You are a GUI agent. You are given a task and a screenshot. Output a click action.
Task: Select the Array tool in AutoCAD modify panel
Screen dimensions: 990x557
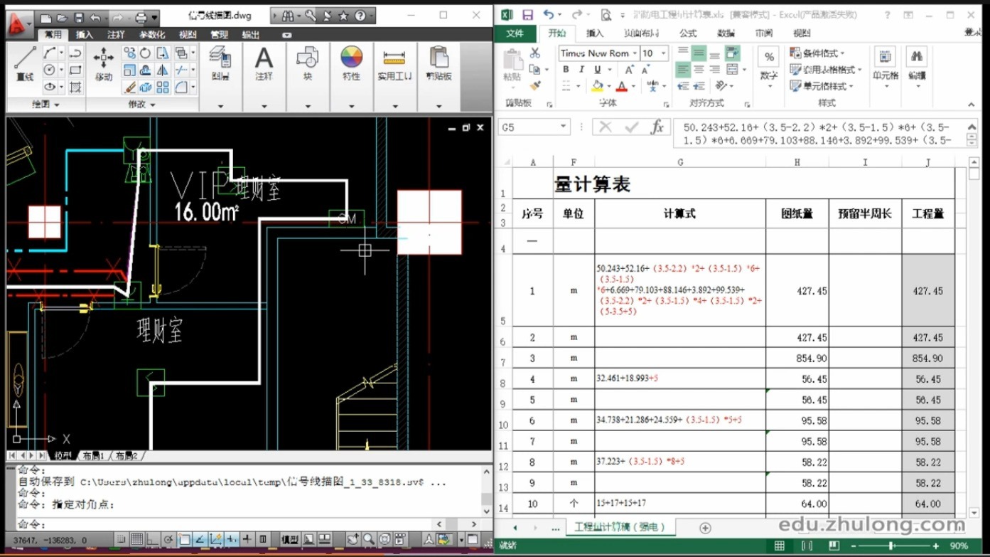click(x=163, y=87)
